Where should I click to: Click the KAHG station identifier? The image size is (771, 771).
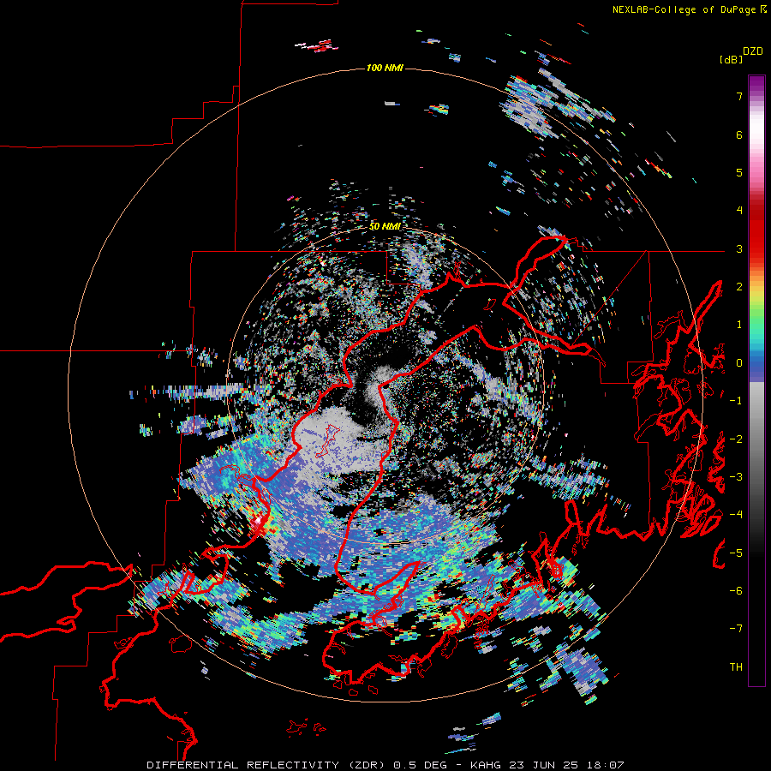tap(487, 765)
